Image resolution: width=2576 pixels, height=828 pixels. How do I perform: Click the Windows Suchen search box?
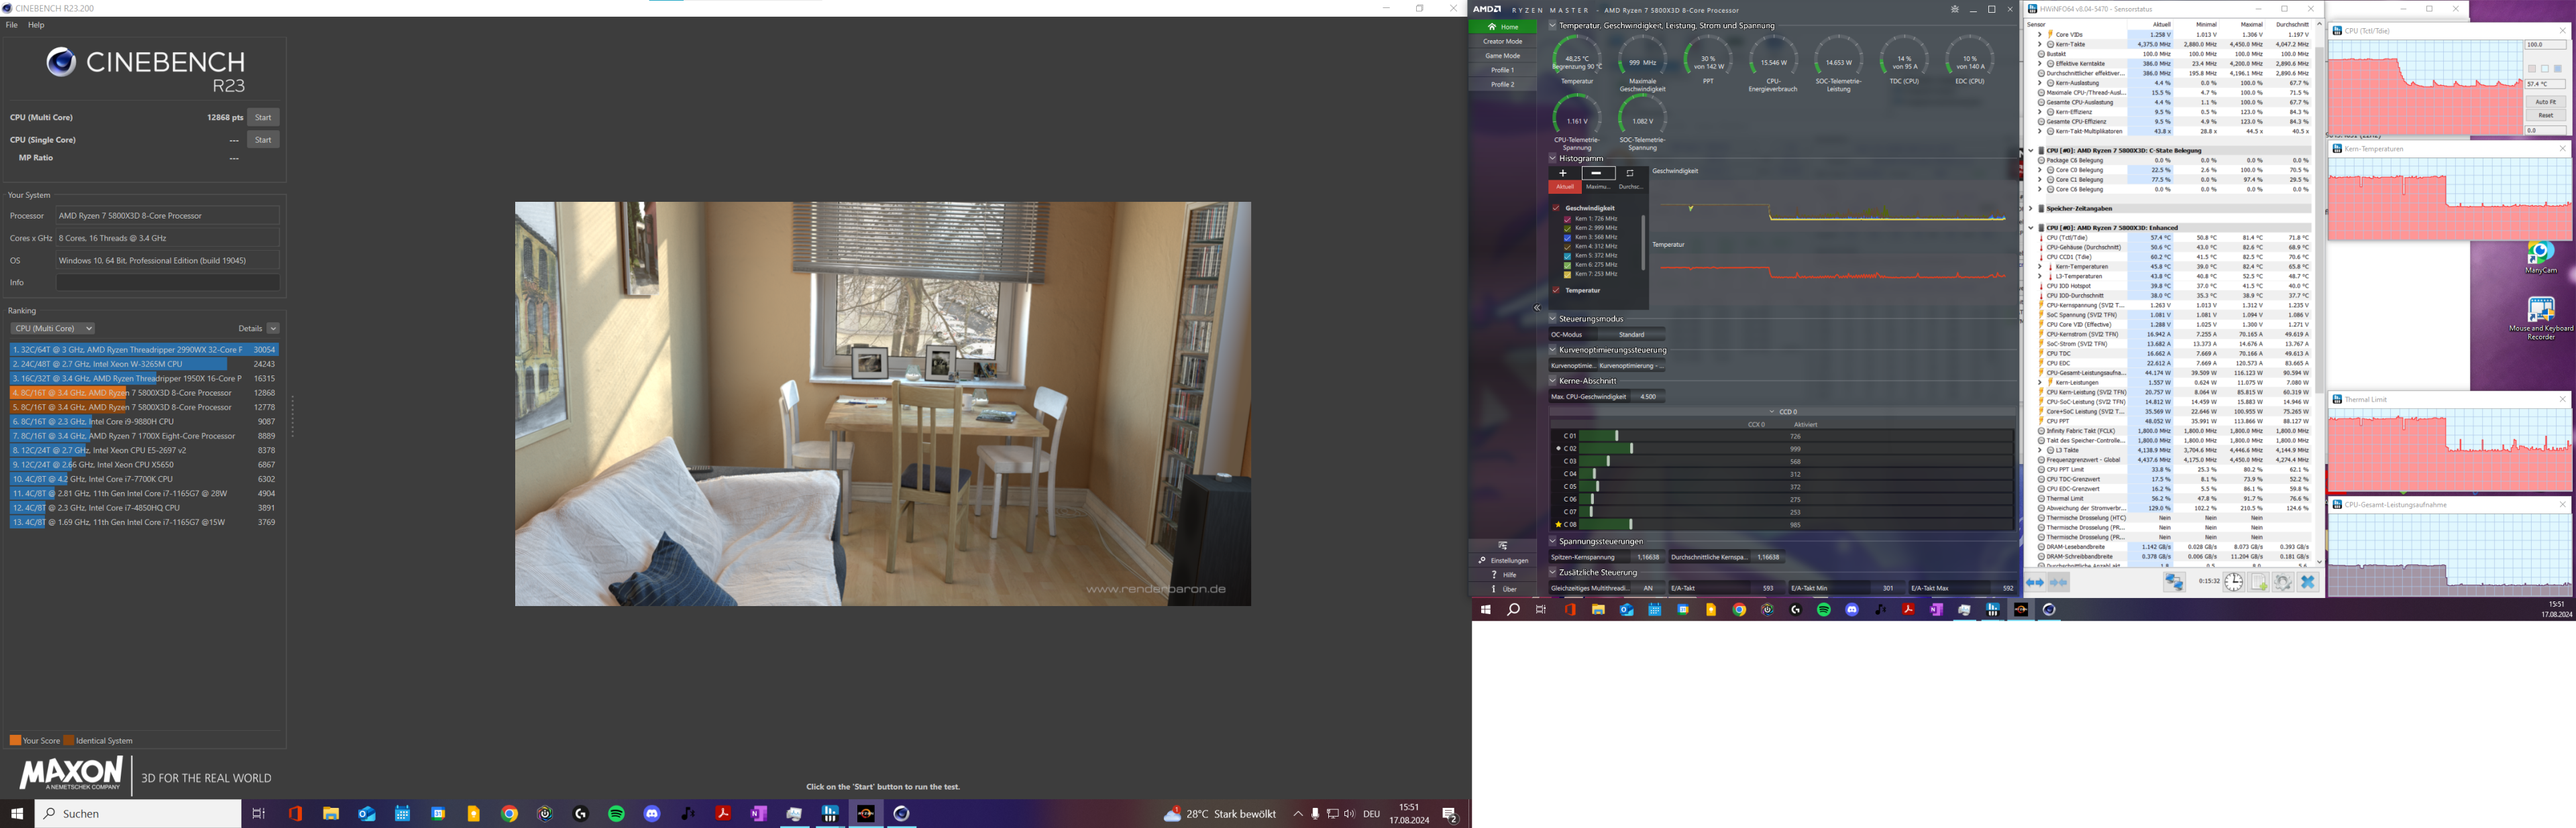[140, 813]
